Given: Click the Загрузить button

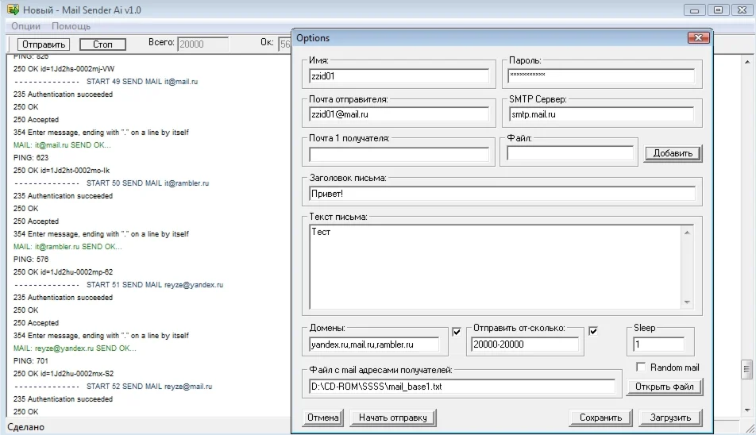Looking at the screenshot, I should point(670,418).
